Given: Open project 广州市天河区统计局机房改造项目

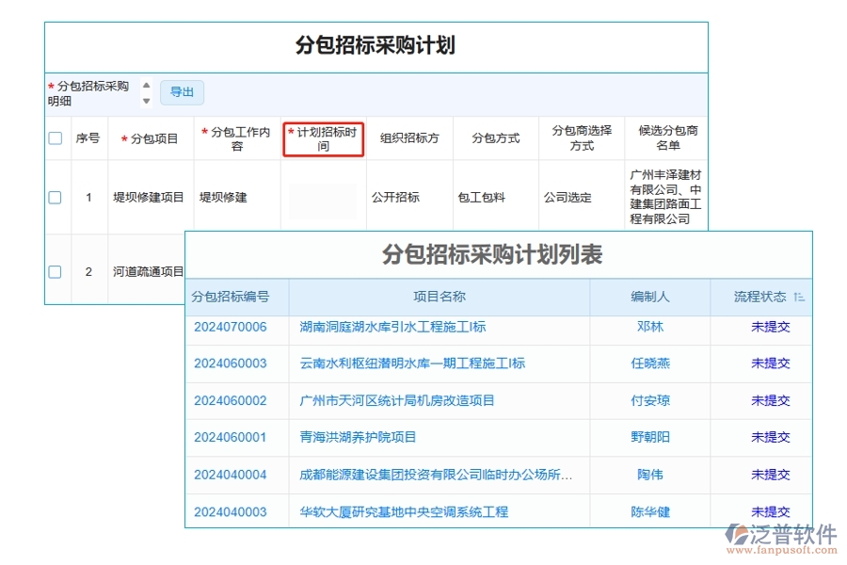Looking at the screenshot, I should 398,400.
